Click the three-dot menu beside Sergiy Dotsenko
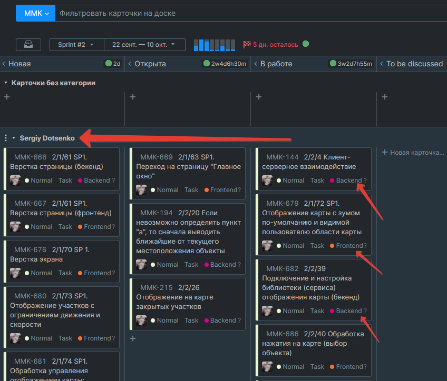This screenshot has width=447, height=381. pyautogui.click(x=6, y=138)
